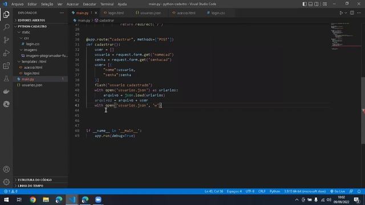The image size is (365, 205).
Task: Close the main.py editor tab
Action: [96, 13]
